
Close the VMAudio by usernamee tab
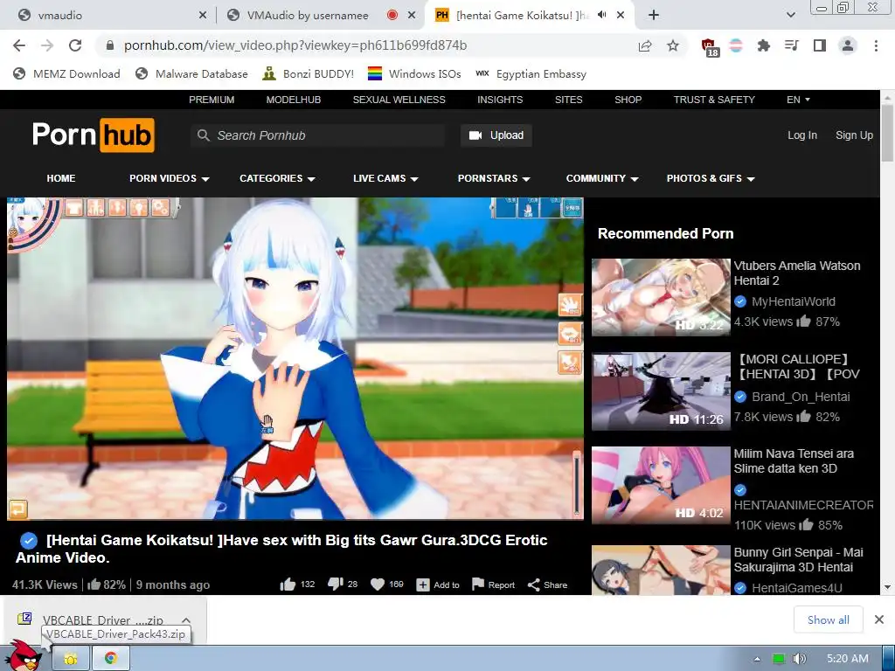point(412,16)
